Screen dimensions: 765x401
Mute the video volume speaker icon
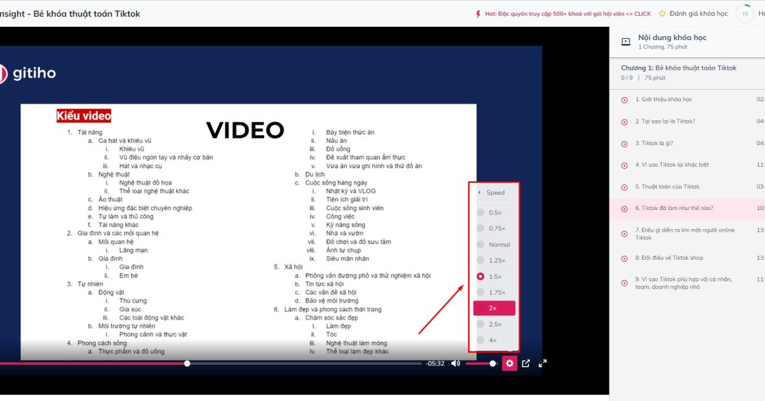[x=455, y=363]
